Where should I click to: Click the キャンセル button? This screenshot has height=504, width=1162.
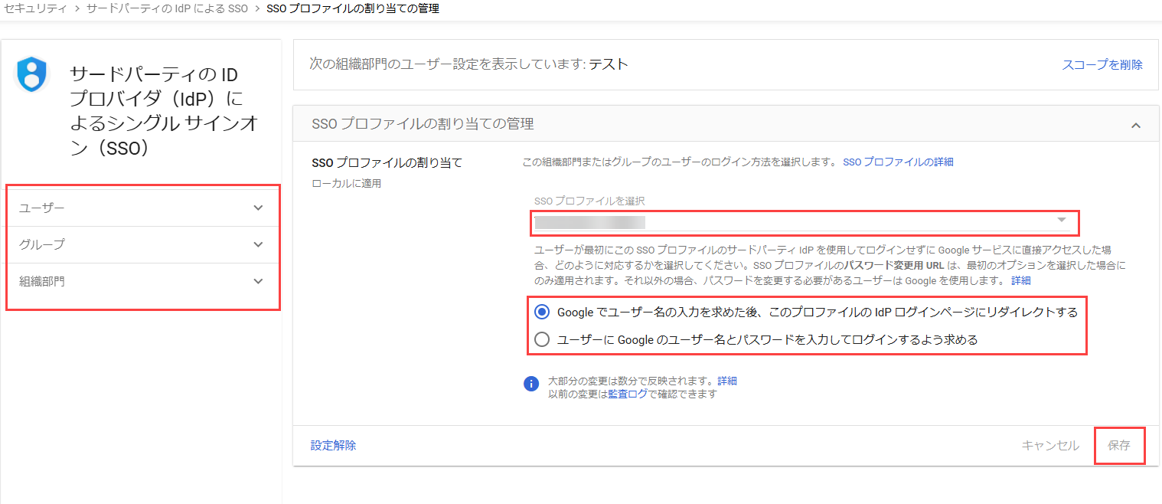(x=1050, y=445)
